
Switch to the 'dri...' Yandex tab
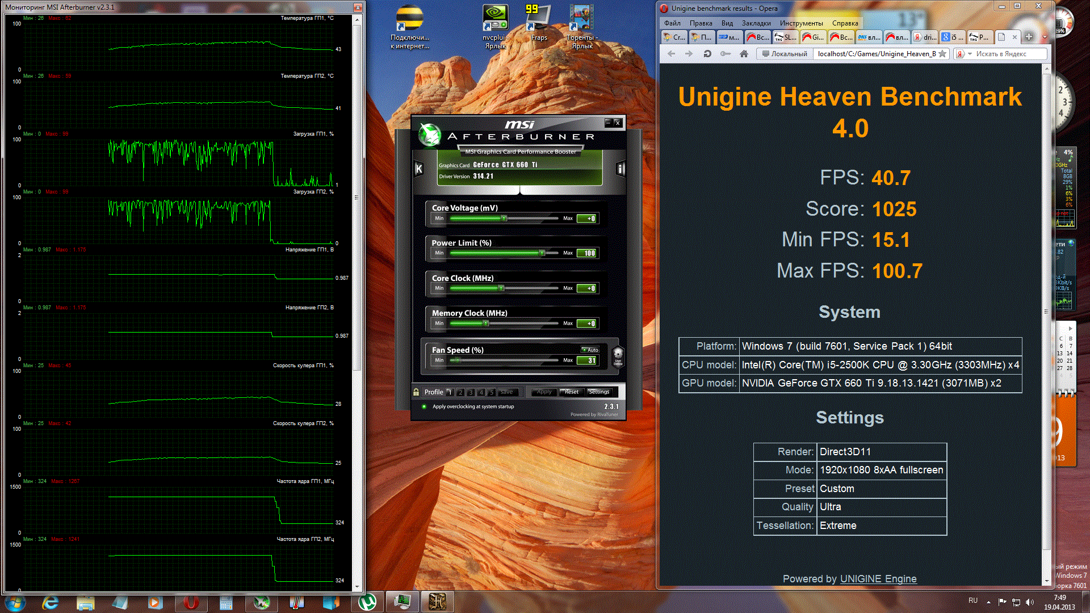pyautogui.click(x=925, y=37)
